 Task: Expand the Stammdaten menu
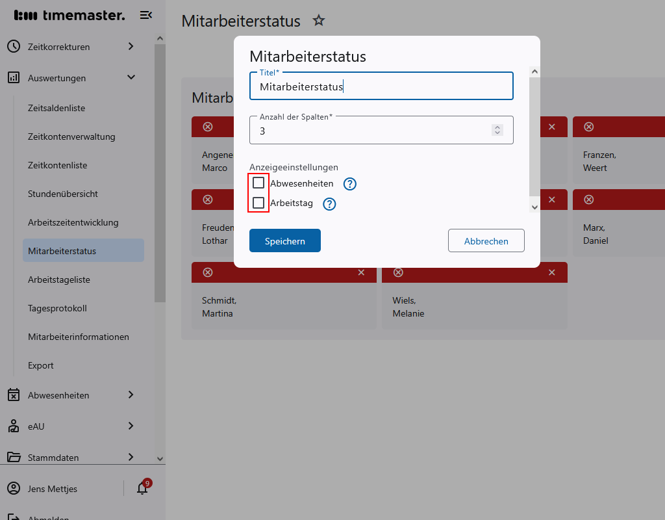(x=71, y=457)
